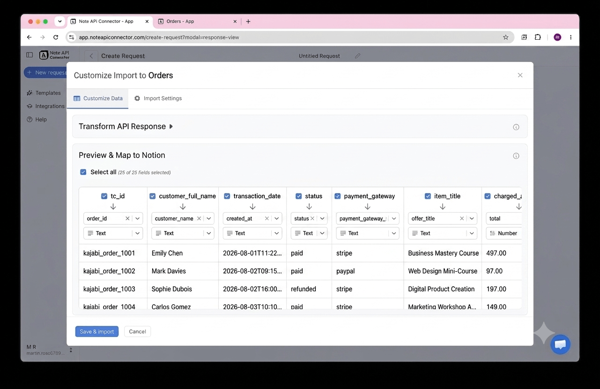
Task: Open the tab search dropdown arrow
Action: click(x=59, y=22)
